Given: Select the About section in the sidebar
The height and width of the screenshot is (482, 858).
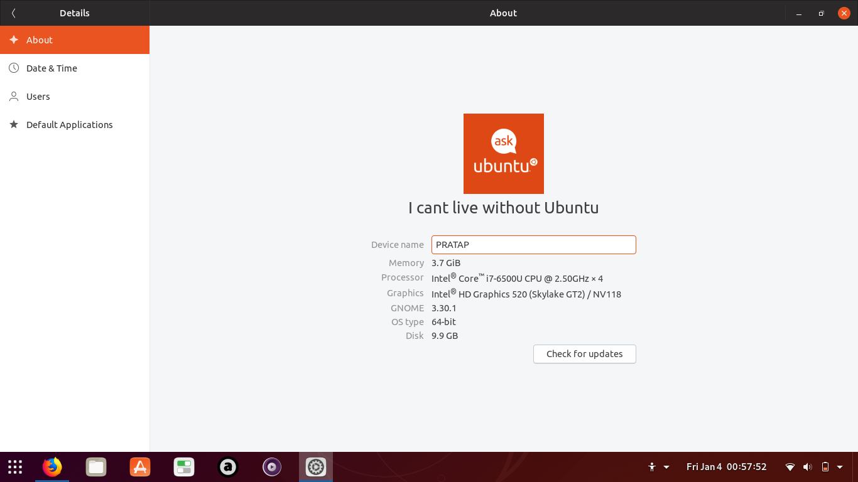Looking at the screenshot, I should click(x=40, y=40).
